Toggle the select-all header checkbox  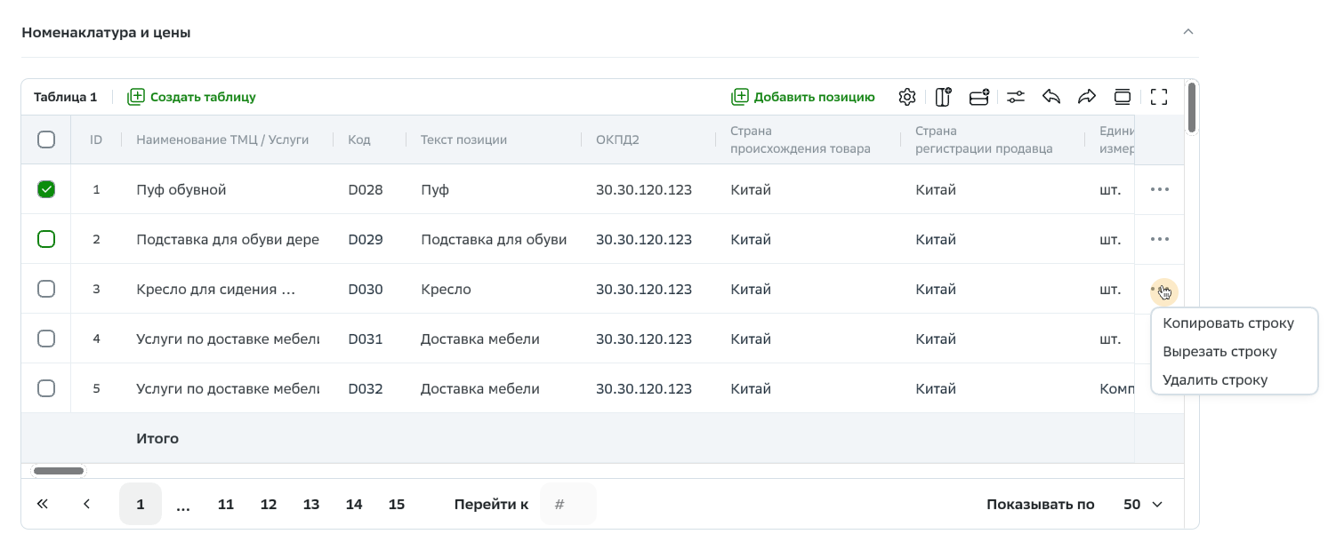coord(46,139)
